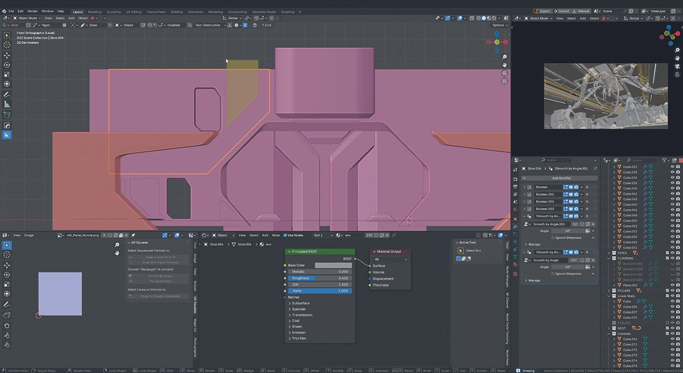Viewport: 683px width, 373px height.
Task: Click the perspective/orthographic grid icon in the front viewport
Action: click(504, 81)
